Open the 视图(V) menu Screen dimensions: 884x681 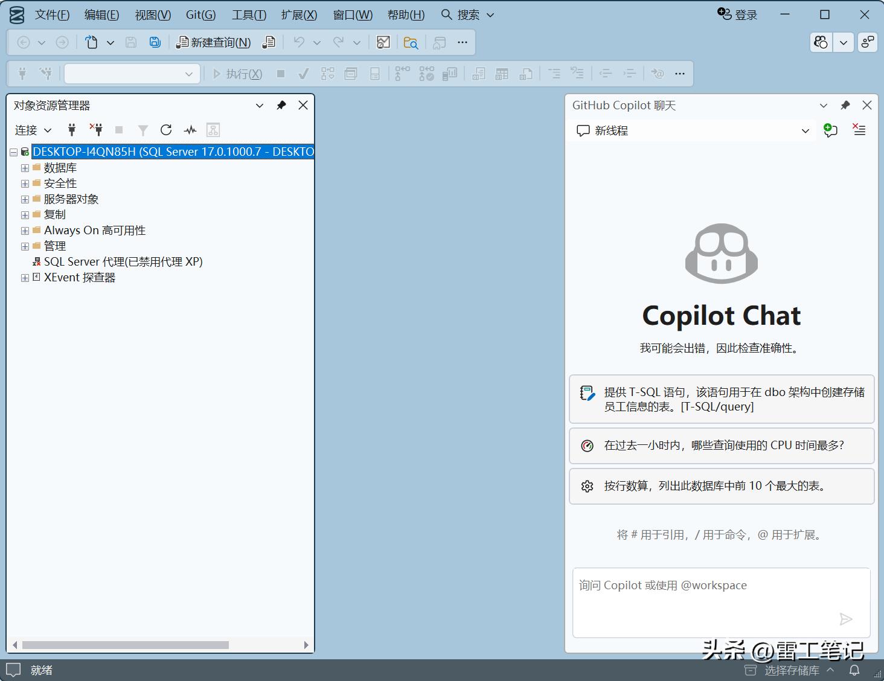click(153, 14)
